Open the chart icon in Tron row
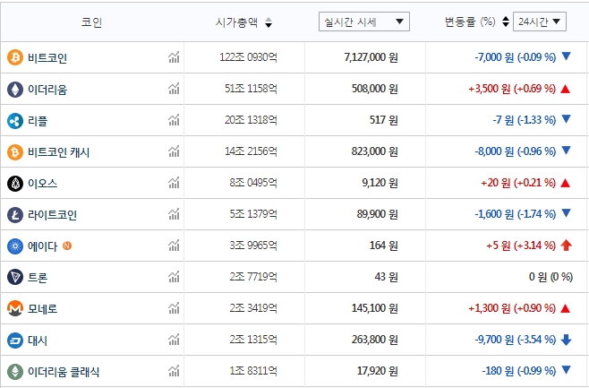 (x=174, y=278)
